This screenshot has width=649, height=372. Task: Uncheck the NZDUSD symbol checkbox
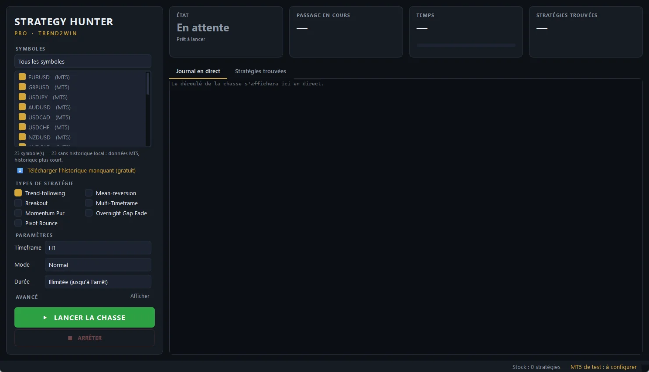[x=22, y=137]
